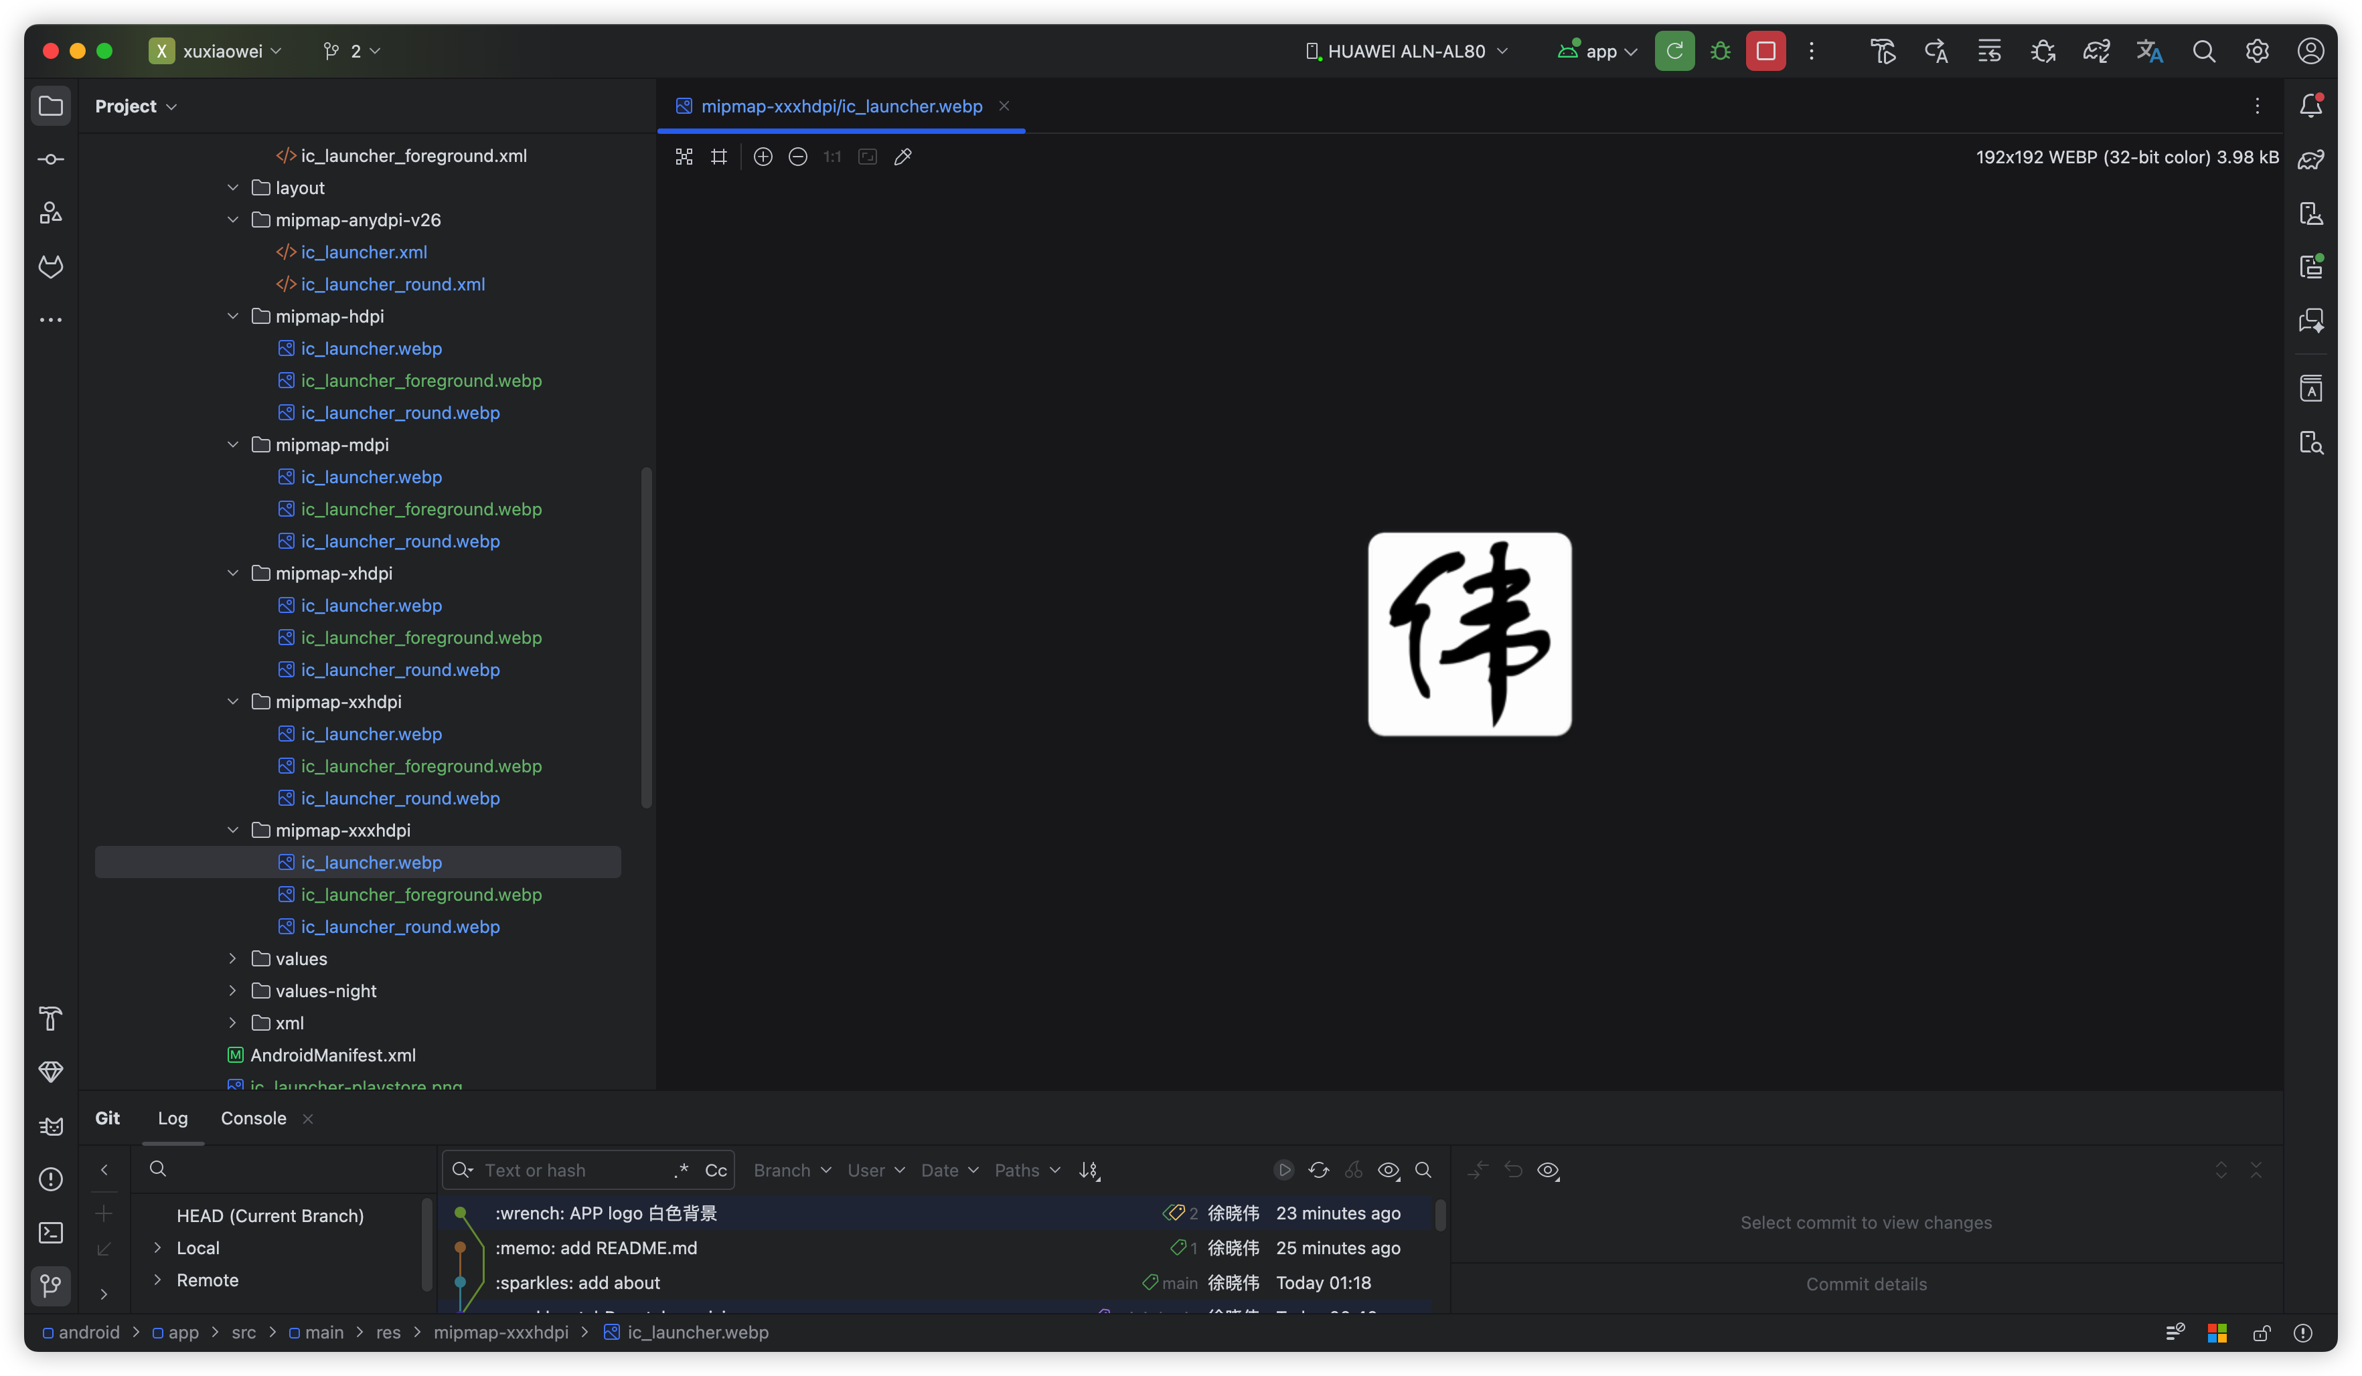Open the HUAWEI ALN-AL80 device dropdown
This screenshot has width=2362, height=1376.
coord(1406,51)
